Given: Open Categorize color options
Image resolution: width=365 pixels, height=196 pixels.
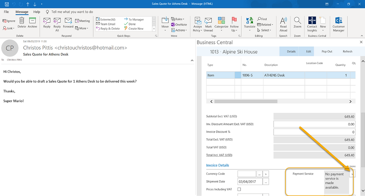Looking at the screenshot, I should pyautogui.click(x=221, y=24).
